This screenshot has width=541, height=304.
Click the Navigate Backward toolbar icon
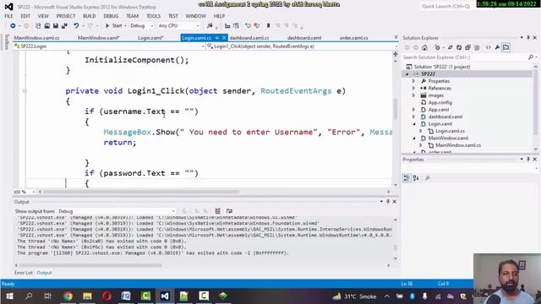(x=13, y=26)
